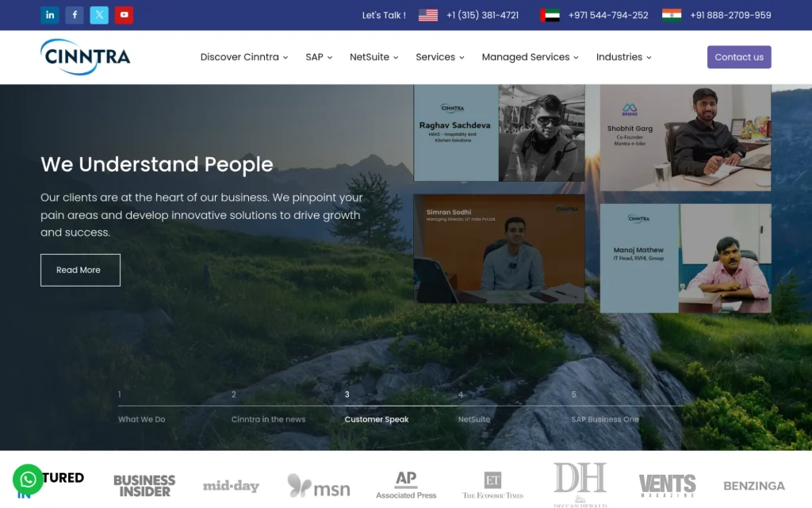Click the India flag icon
Viewport: 812px width, 508px height.
point(671,16)
